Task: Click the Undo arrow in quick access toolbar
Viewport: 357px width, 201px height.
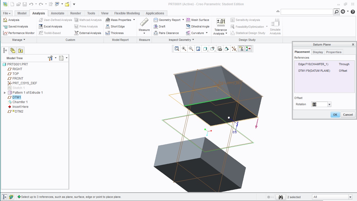Action: pos(31,4)
